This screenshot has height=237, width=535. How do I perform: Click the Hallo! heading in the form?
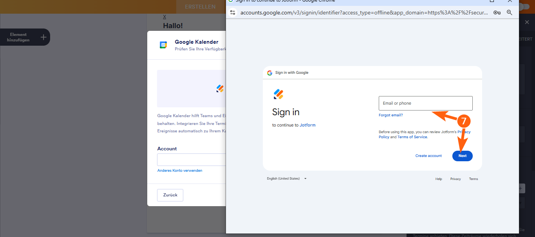[173, 25]
